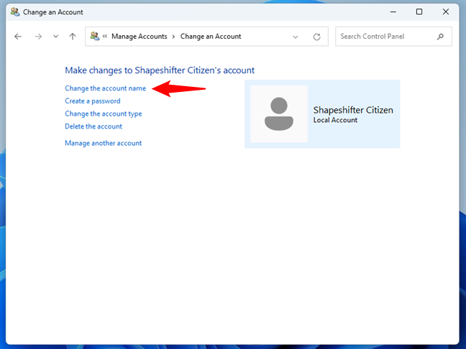Open Create a password link

pyautogui.click(x=93, y=101)
